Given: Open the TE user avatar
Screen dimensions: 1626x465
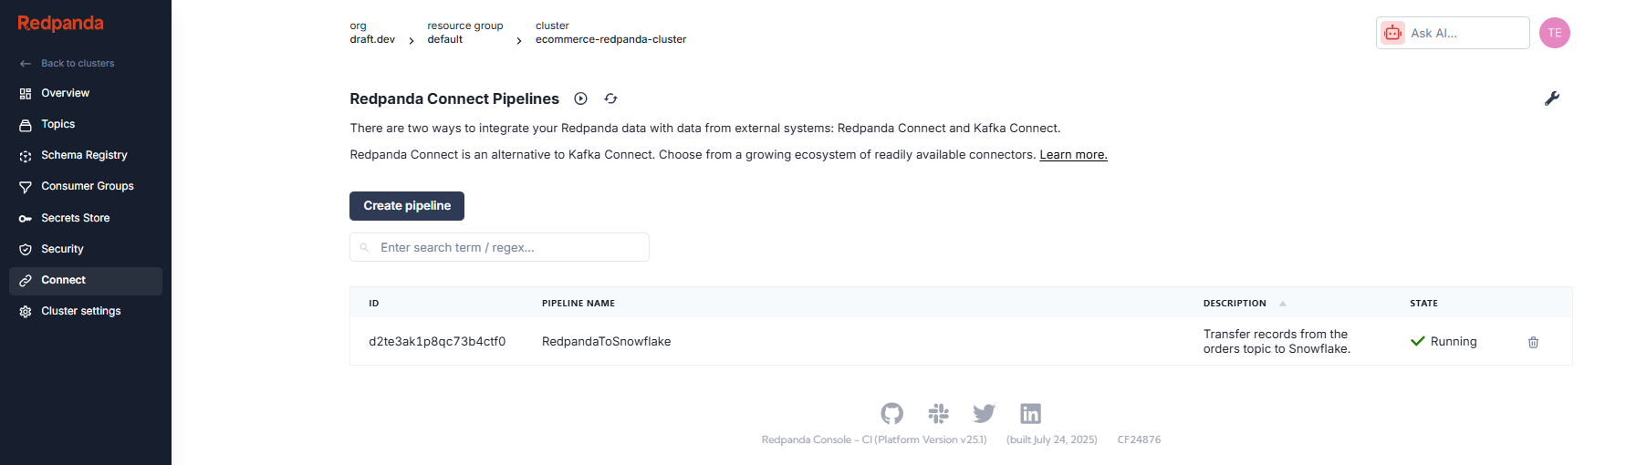Looking at the screenshot, I should pyautogui.click(x=1555, y=33).
